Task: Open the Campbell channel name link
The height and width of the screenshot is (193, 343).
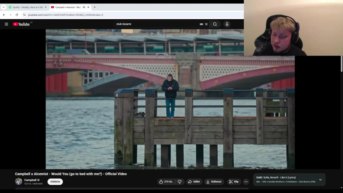Action: click(x=30, y=180)
